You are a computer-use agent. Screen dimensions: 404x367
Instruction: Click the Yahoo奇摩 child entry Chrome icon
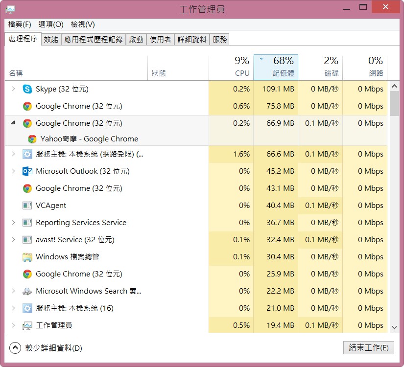click(x=32, y=139)
